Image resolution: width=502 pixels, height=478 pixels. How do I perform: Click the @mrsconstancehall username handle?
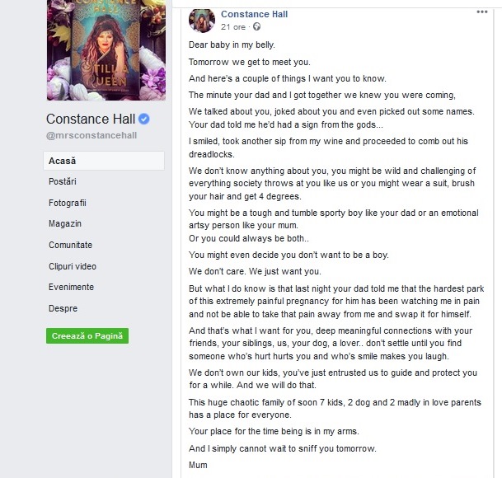(91, 135)
